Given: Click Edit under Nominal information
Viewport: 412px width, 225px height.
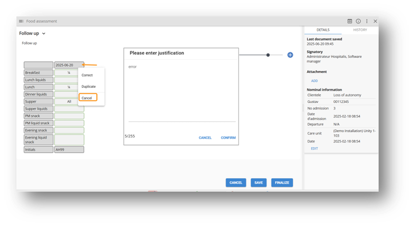Looking at the screenshot, I should coord(314,148).
